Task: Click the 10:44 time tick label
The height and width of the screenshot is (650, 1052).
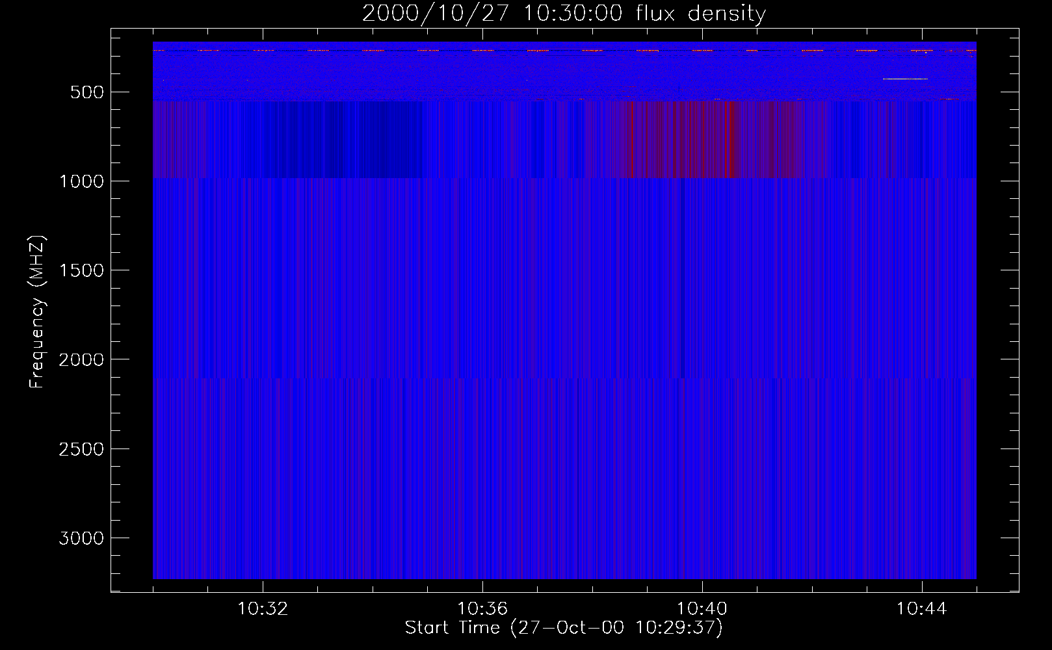Action: point(922,609)
